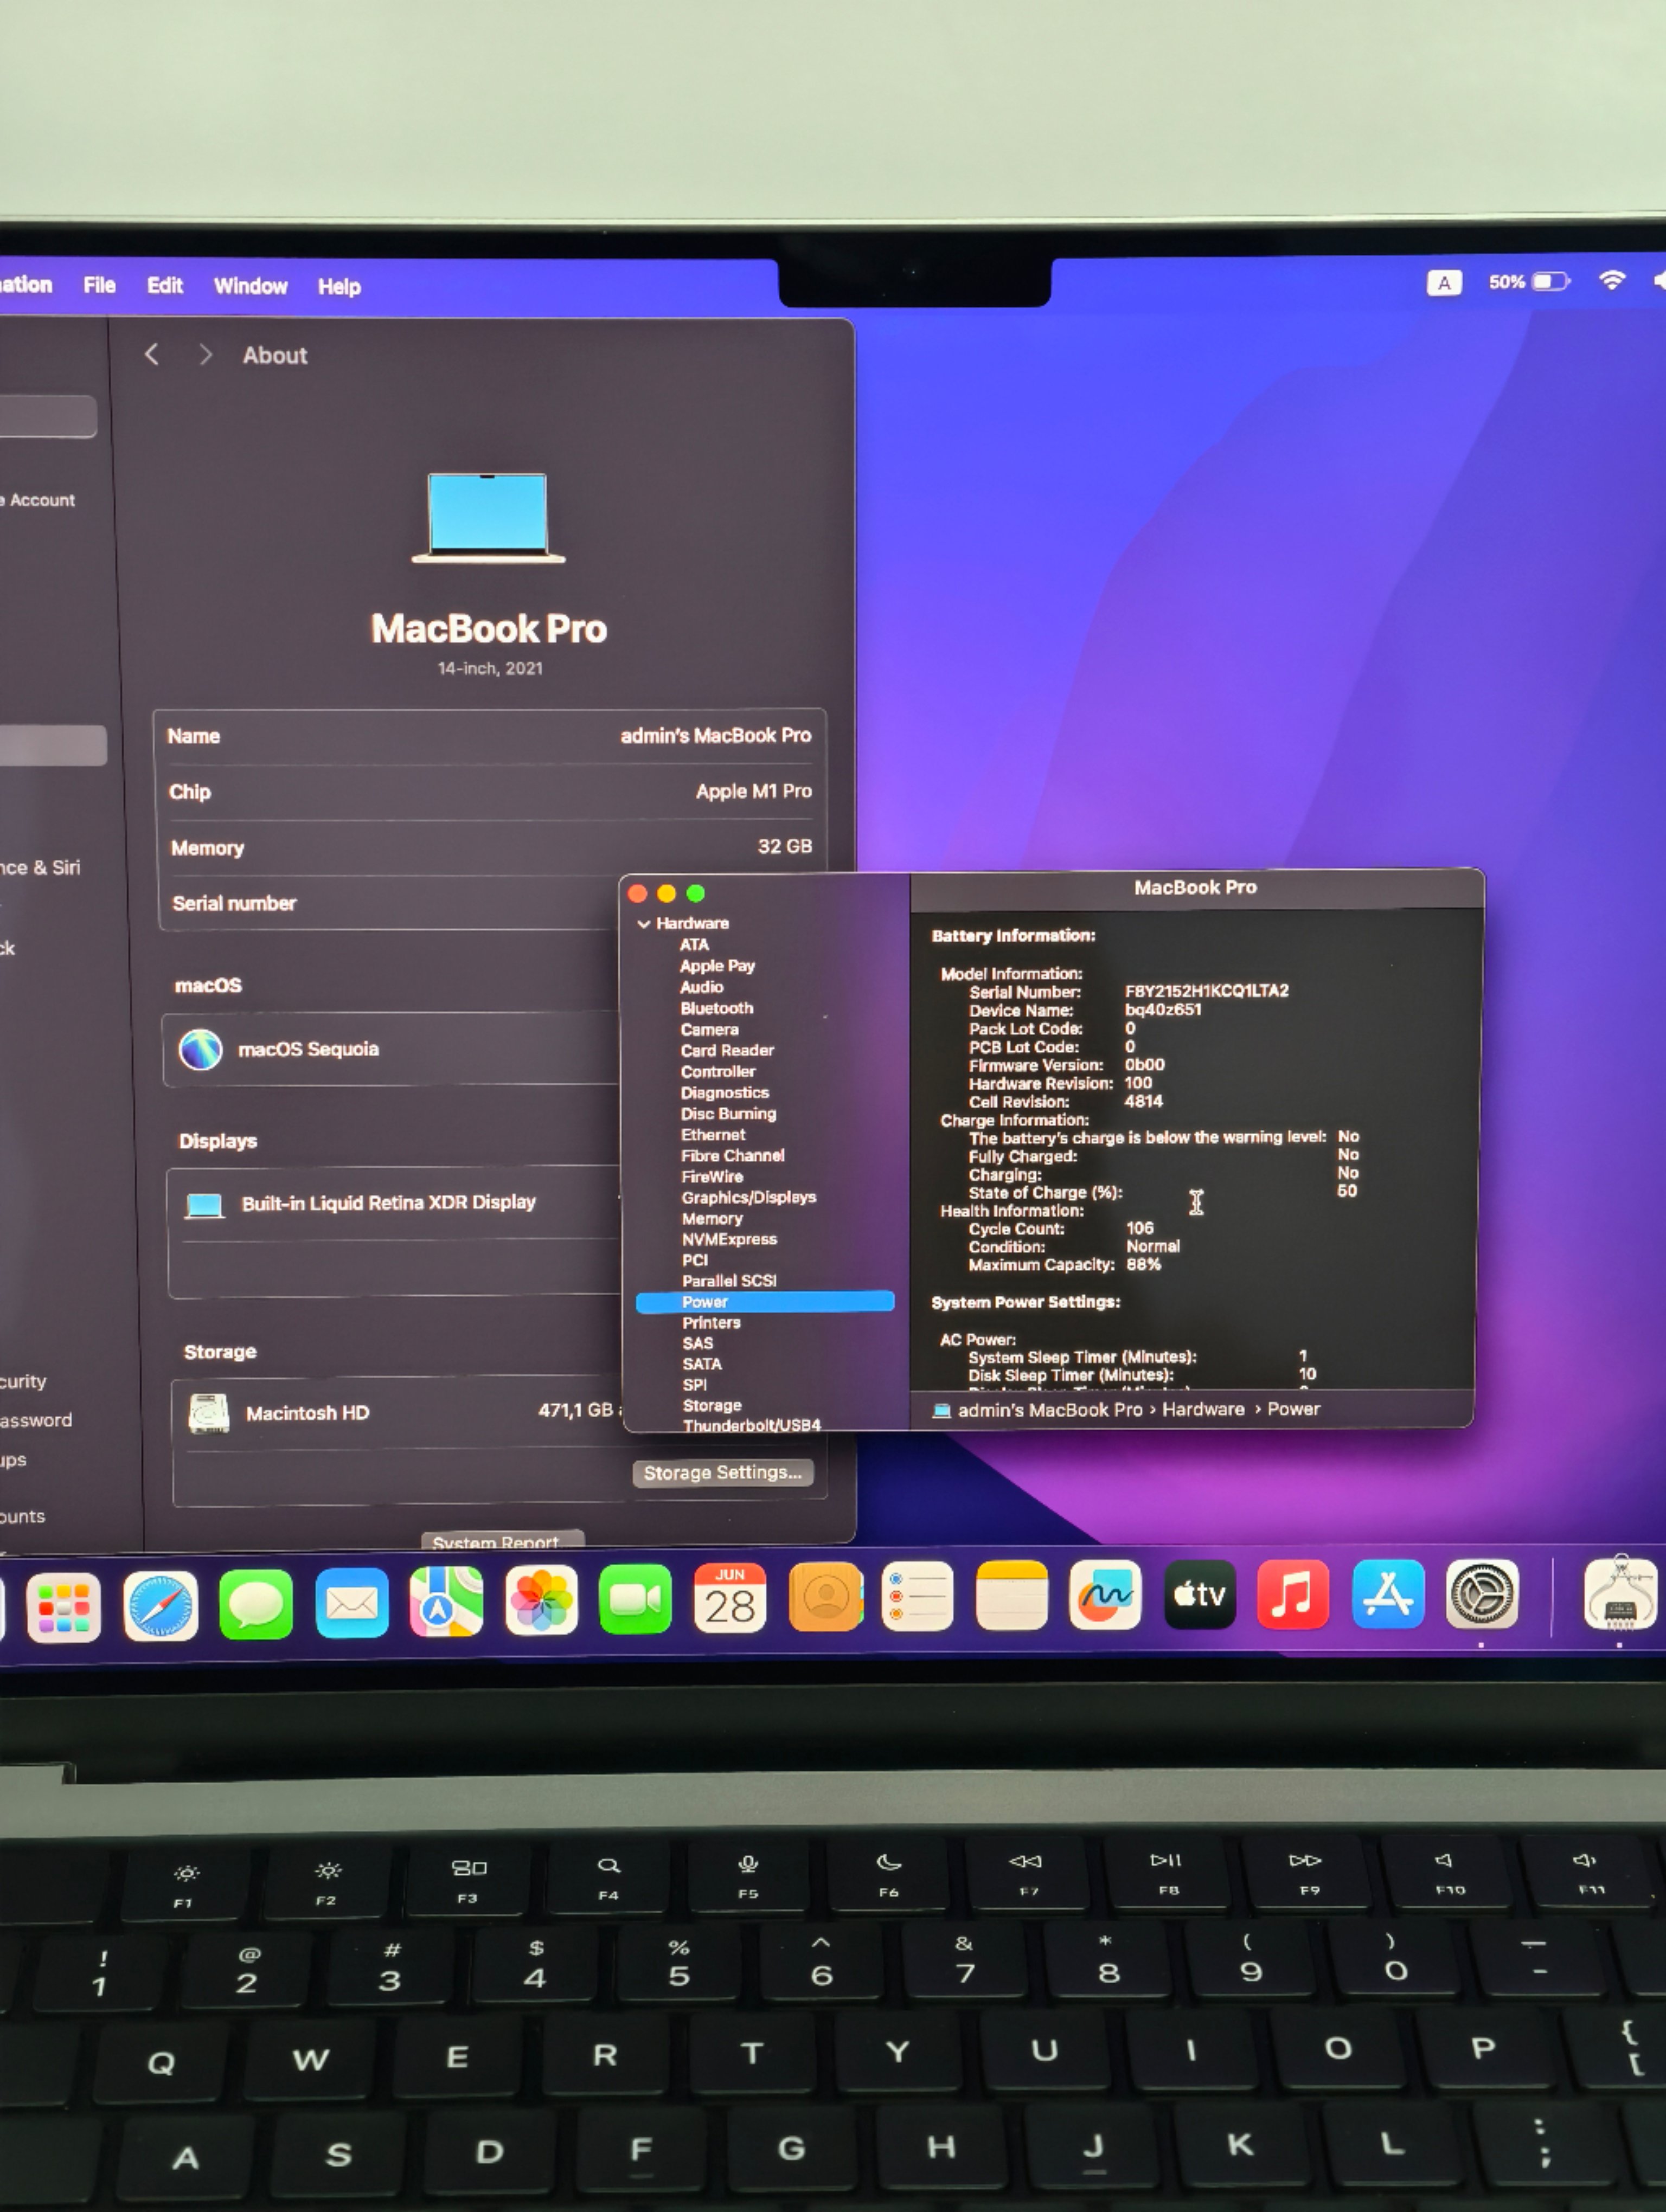Click the Maximum Capacity 88% value

click(x=1143, y=1264)
